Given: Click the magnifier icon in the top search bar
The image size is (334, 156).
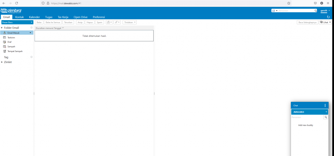Looking at the screenshot, I should [315, 11].
